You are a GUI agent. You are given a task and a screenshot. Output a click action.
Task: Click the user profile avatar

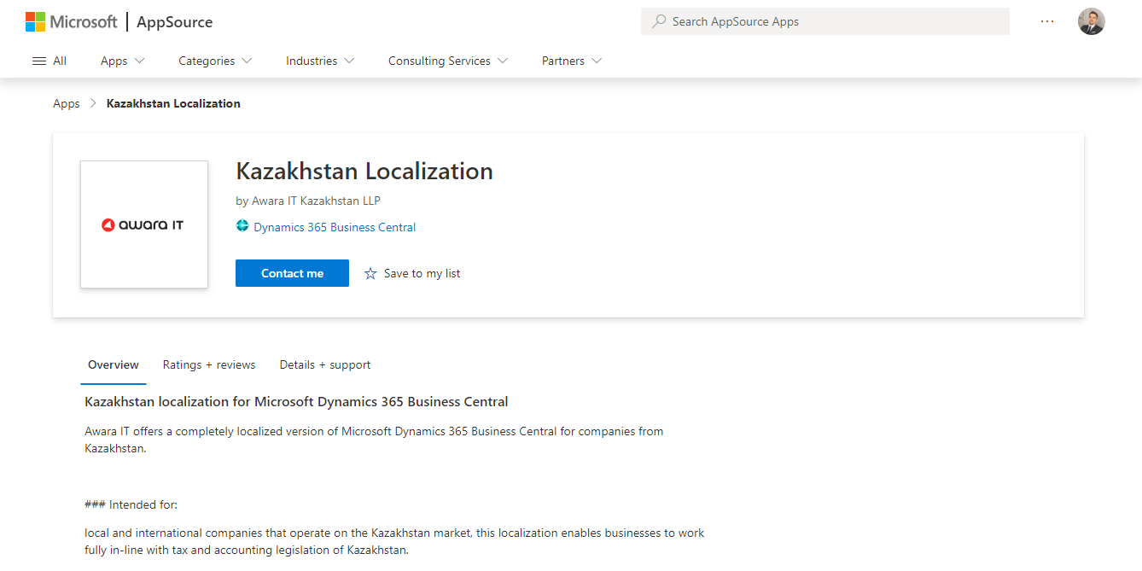pos(1092,21)
